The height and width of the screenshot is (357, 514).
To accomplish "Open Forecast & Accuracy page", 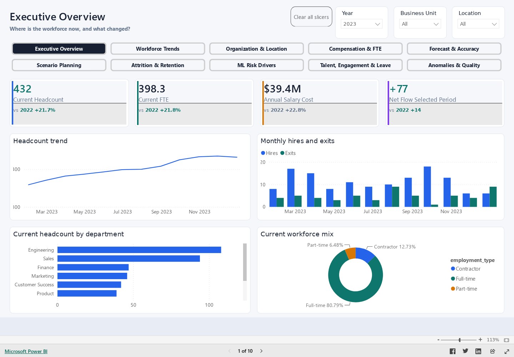I will [x=454, y=49].
